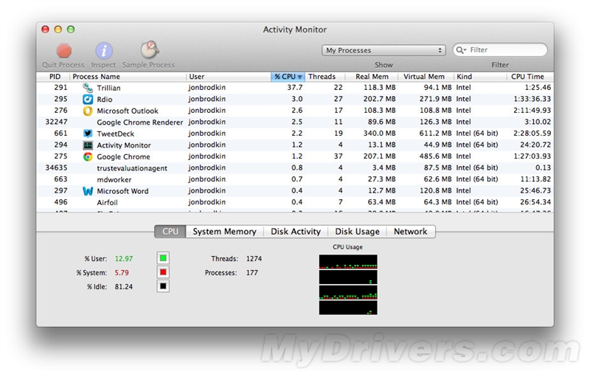
Task: Click the % Idle value 81.24
Action: coord(124,287)
